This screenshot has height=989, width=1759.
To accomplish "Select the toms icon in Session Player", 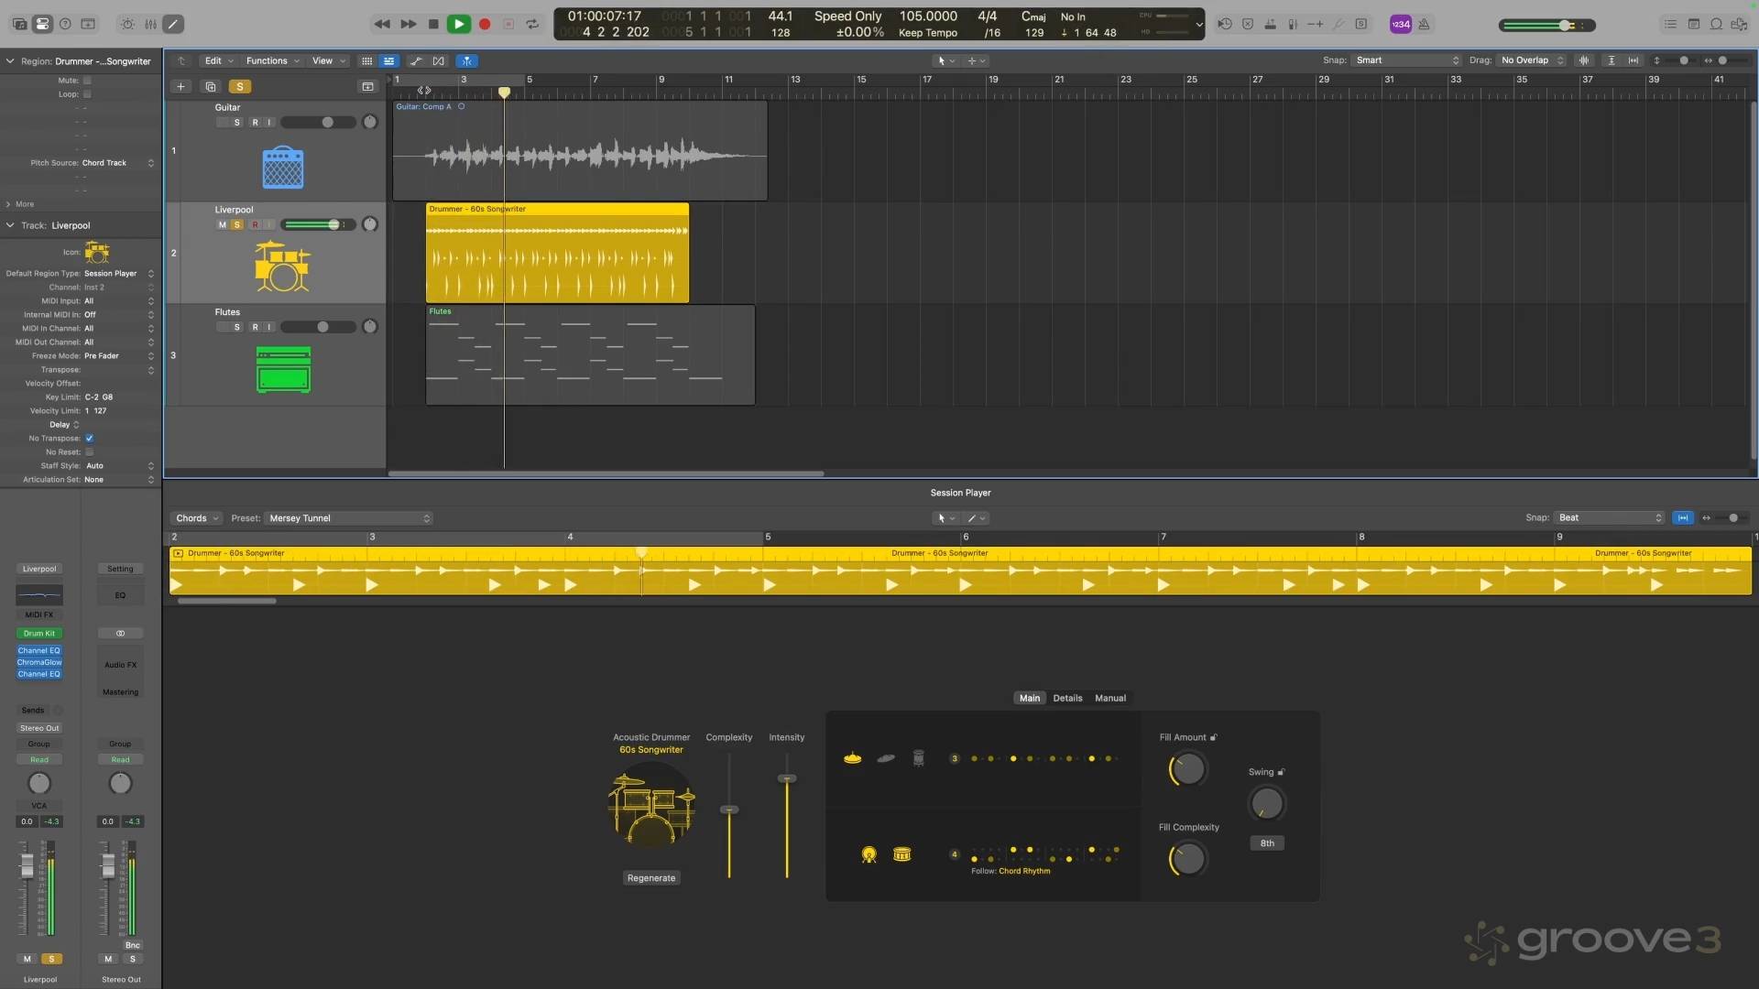I will pos(919,758).
